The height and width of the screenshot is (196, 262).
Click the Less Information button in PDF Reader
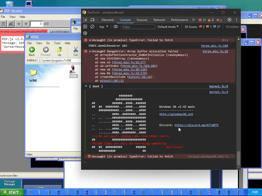tap(60, 31)
